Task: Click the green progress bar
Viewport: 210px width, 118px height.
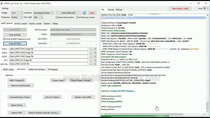Action: pos(135,116)
